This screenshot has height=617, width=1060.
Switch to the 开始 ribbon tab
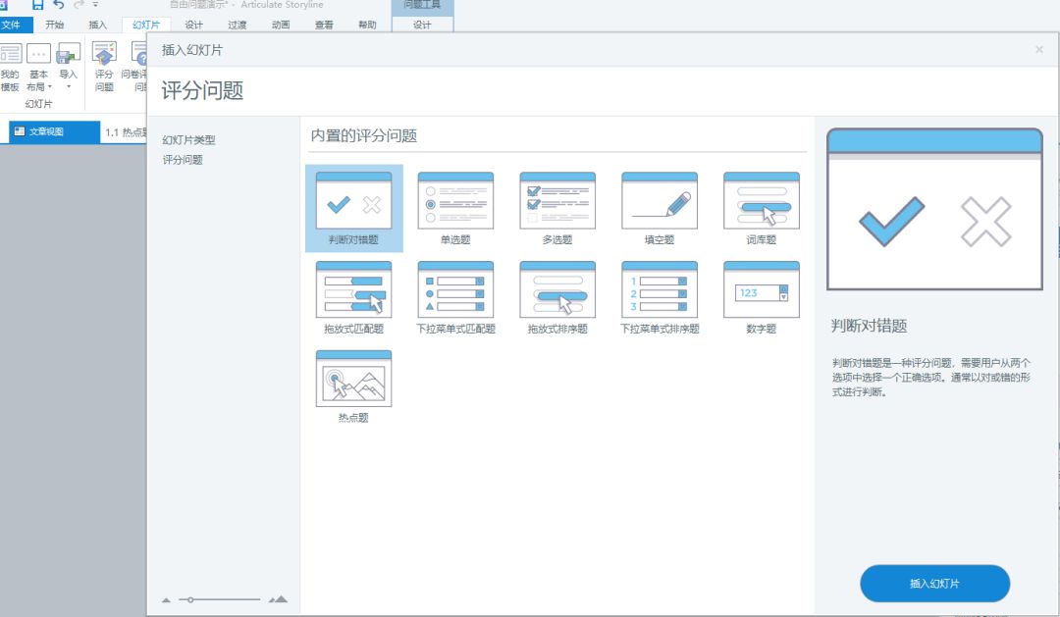[x=54, y=25]
